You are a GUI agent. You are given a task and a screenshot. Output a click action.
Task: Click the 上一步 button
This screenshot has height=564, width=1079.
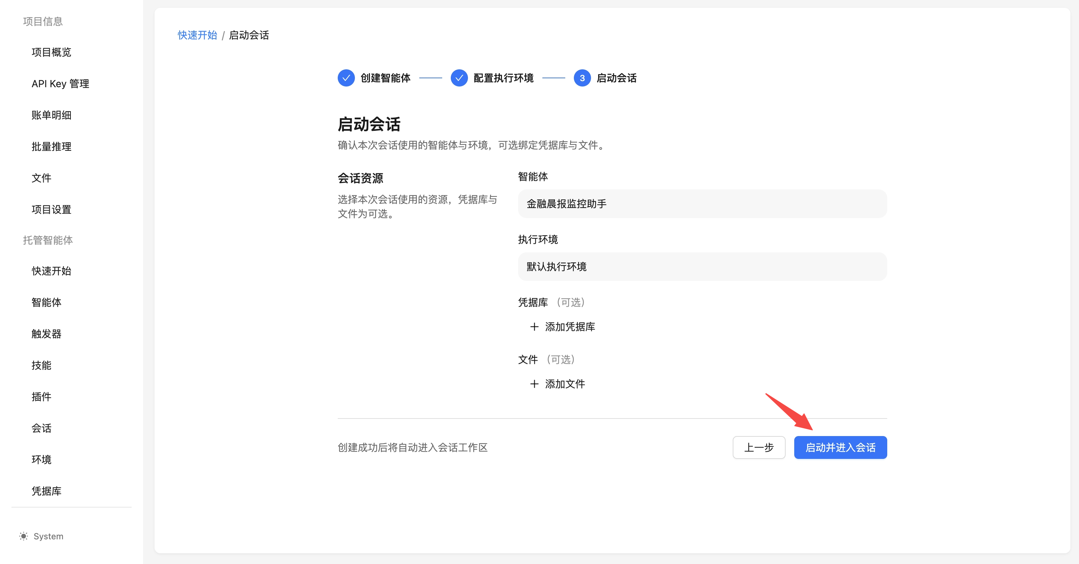tap(758, 447)
